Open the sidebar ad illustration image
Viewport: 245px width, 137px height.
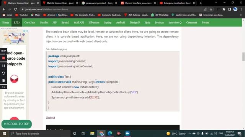click(x=15, y=37)
